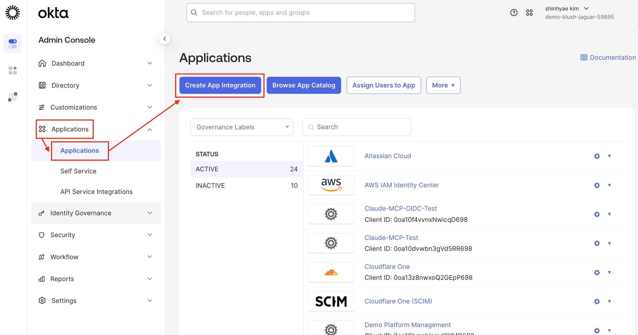Expand the Settings menu section
Screen dimensions: 638x335
[96, 301]
